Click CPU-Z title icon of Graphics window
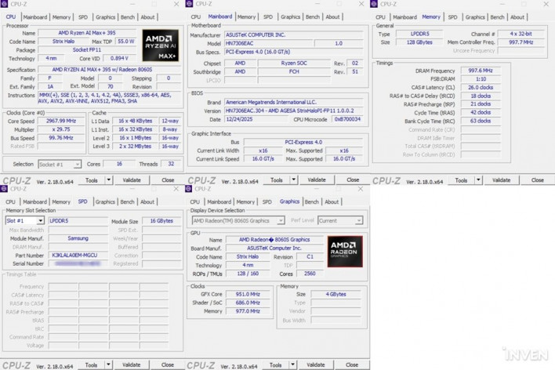 (x=190, y=189)
